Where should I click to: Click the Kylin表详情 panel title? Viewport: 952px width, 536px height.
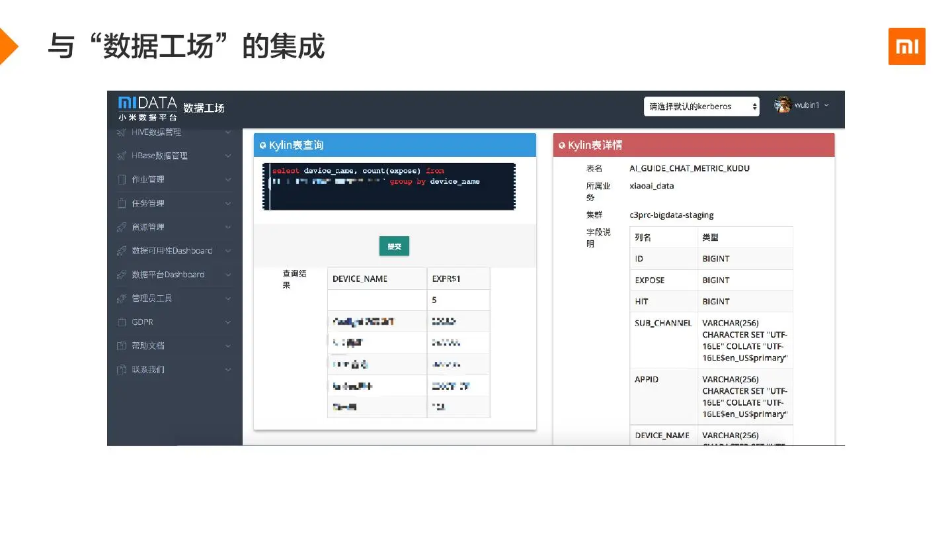[x=595, y=145]
